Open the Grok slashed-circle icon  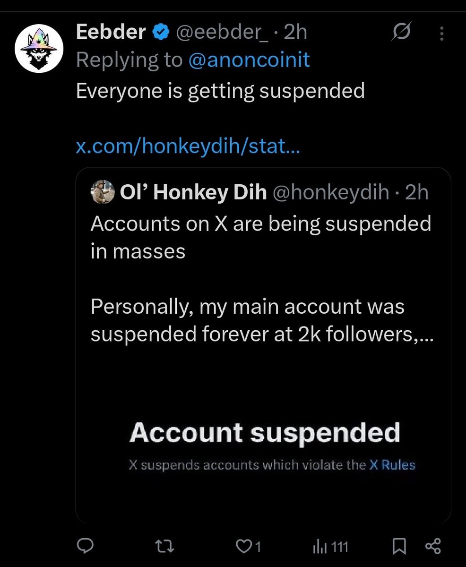[403, 33]
